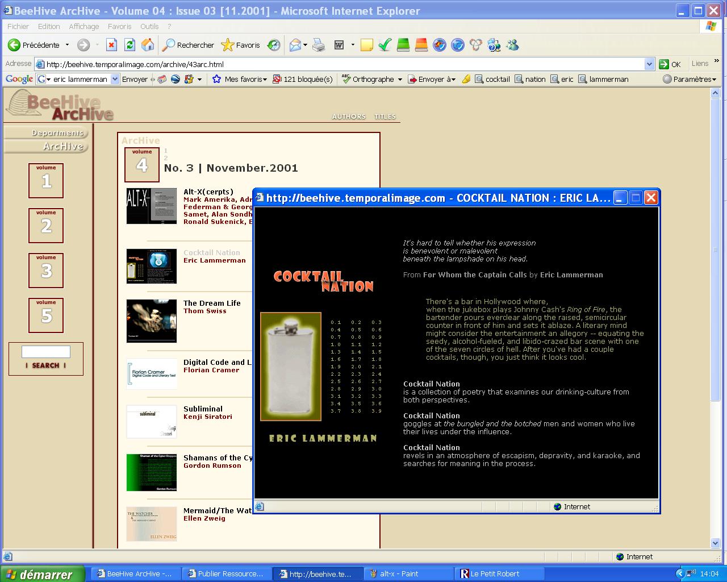This screenshot has width=727, height=582.
Task: Find the word lammerman on page
Action: (604, 80)
